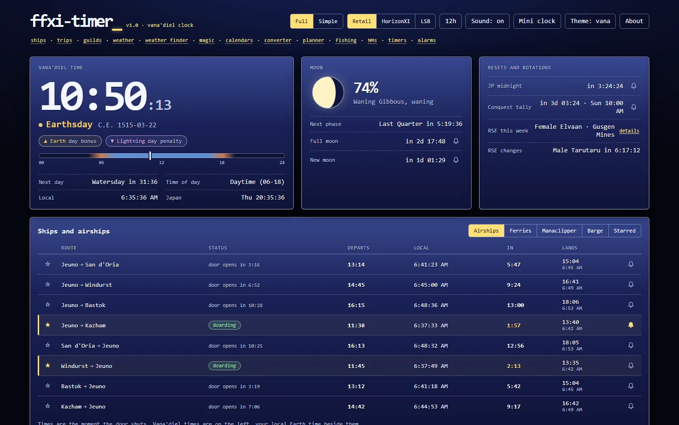Click the Lightning day penalty badge

click(x=146, y=141)
